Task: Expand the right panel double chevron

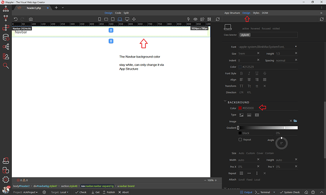Action: click(321, 13)
